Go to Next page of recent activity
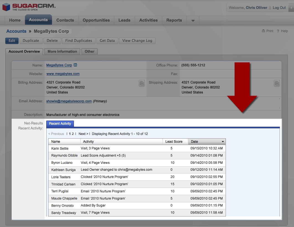This screenshot has height=227, width=294. 83,134
